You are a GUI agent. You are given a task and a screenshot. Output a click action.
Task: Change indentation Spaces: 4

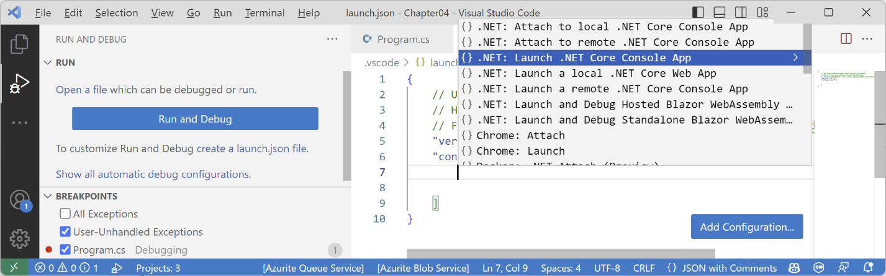click(x=560, y=268)
